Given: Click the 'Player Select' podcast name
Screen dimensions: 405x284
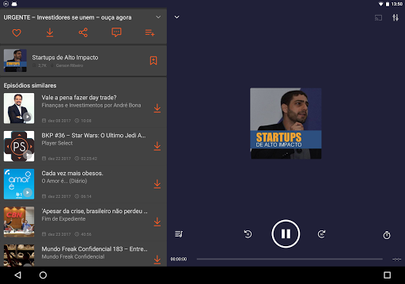Looking at the screenshot, I should (57, 143).
